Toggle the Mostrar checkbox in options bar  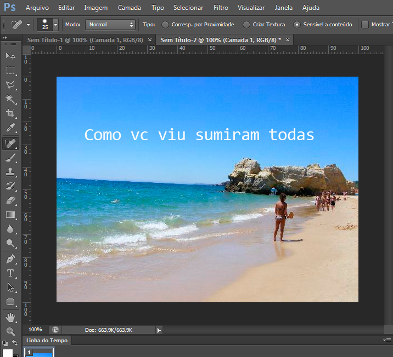click(364, 25)
